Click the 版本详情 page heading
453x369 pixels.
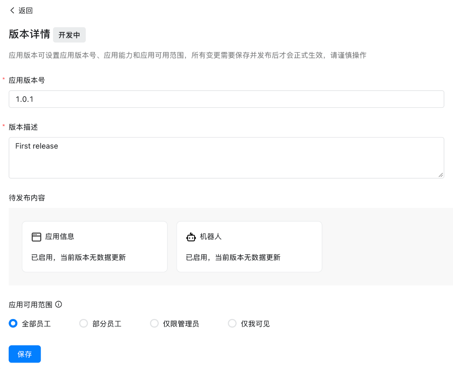[29, 35]
